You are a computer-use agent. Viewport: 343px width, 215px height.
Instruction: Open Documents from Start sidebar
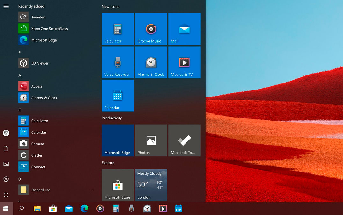click(6, 148)
